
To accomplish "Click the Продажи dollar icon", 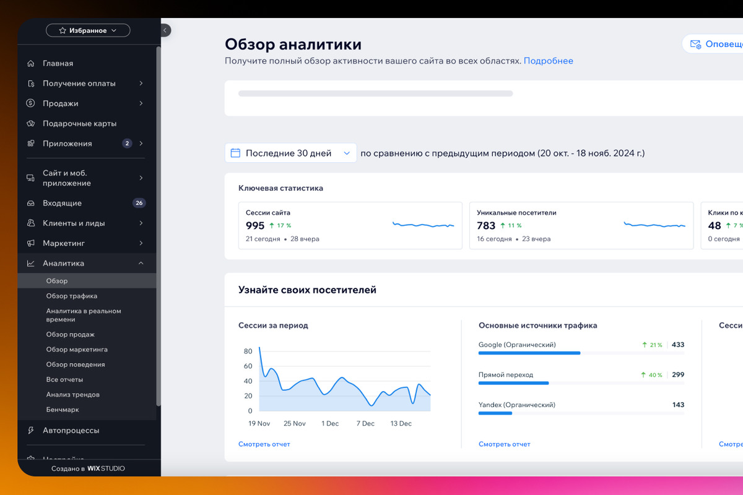I will pyautogui.click(x=30, y=103).
